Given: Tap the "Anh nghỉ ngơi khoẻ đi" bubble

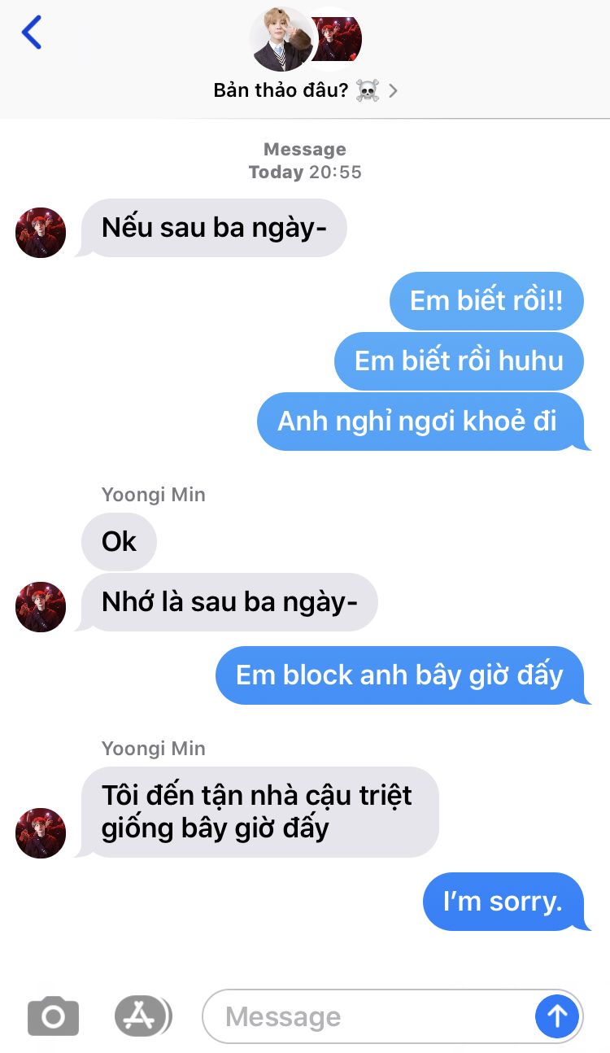Looking at the screenshot, I should click(421, 422).
